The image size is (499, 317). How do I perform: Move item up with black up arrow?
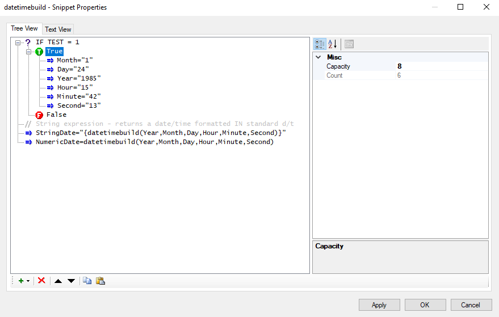point(58,281)
